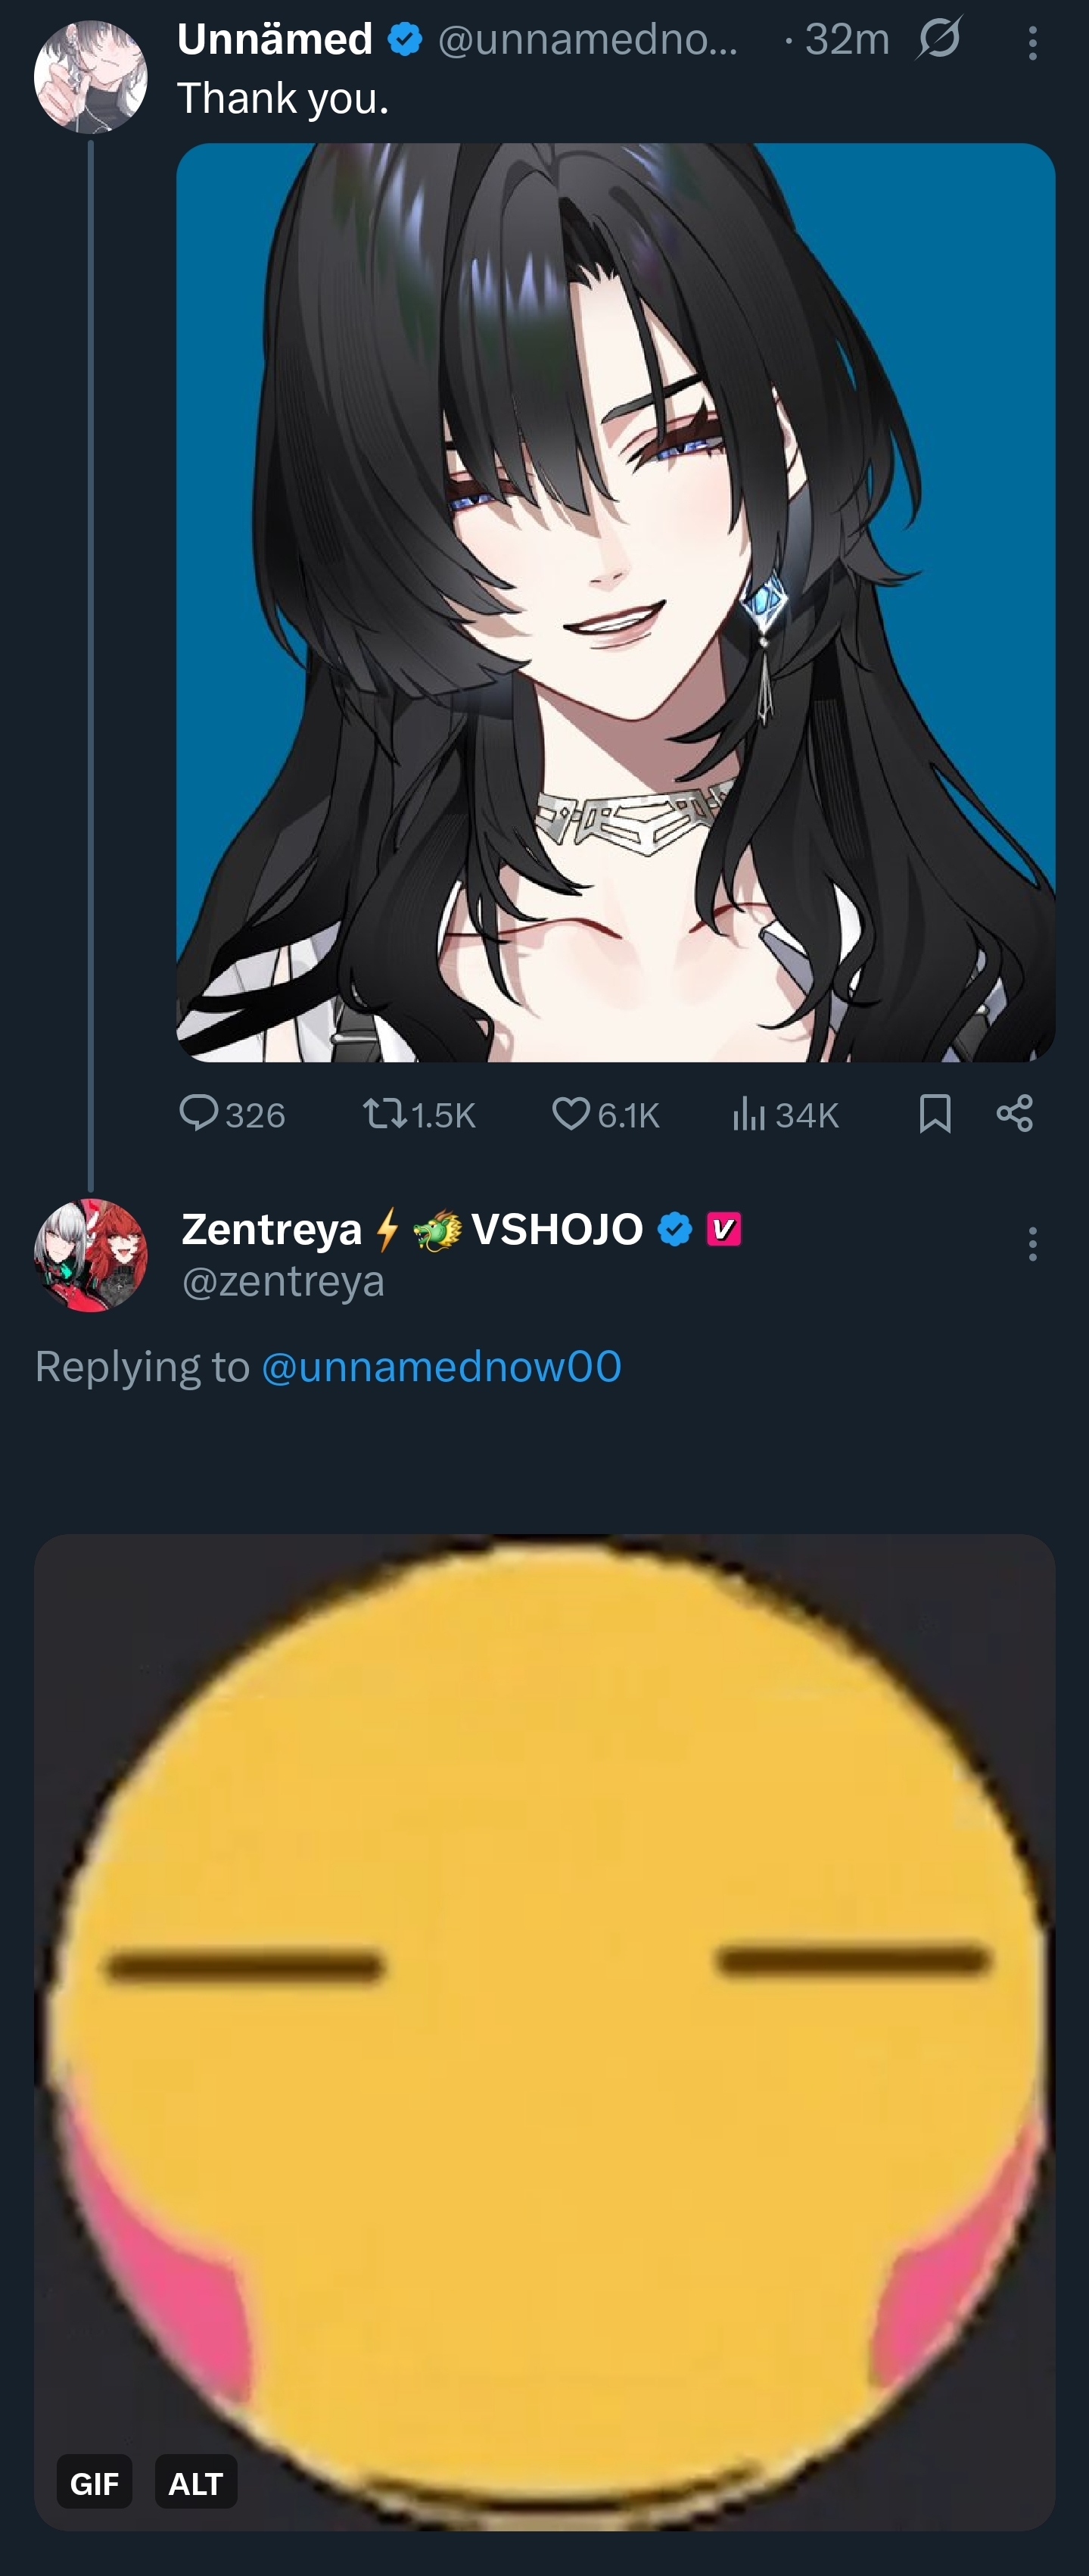Share the post via share icon
Image resolution: width=1089 pixels, height=2576 pixels.
[x=1015, y=1113]
